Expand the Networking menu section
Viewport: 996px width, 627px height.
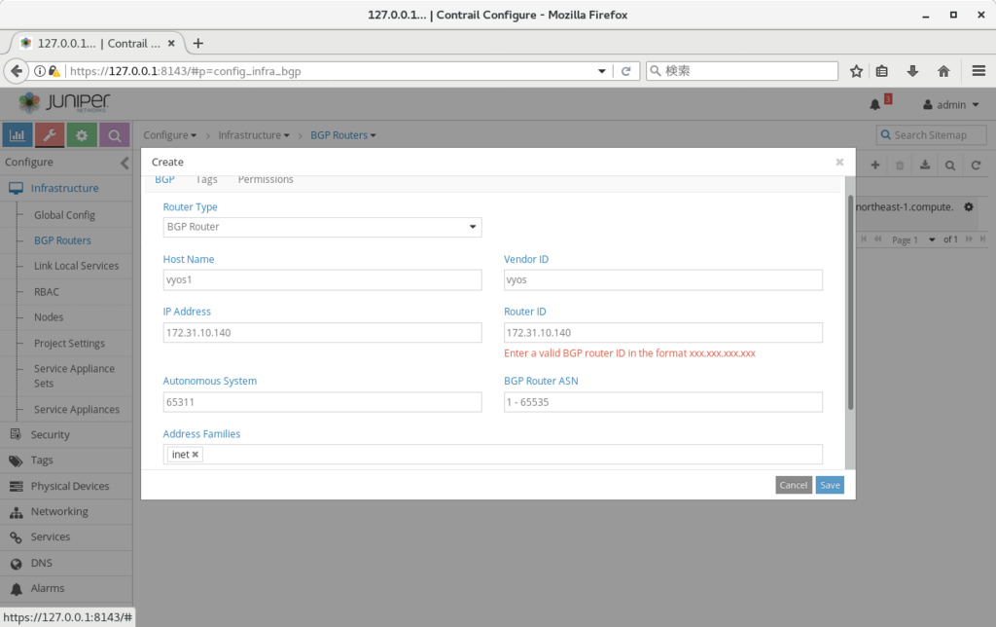[x=59, y=512]
